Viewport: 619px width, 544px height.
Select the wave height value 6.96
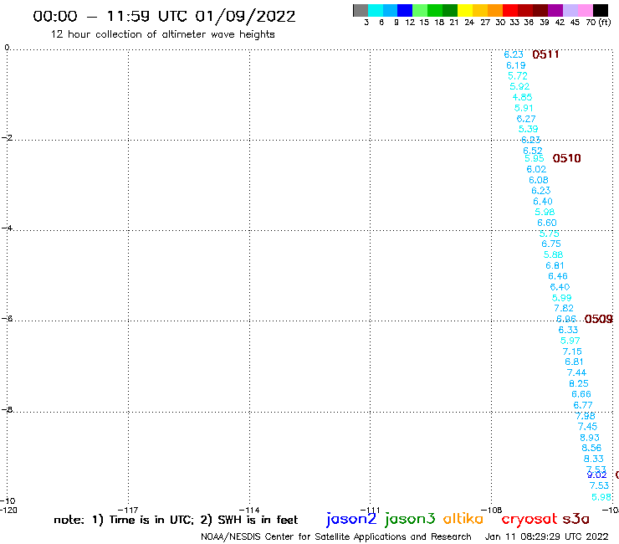click(x=565, y=319)
